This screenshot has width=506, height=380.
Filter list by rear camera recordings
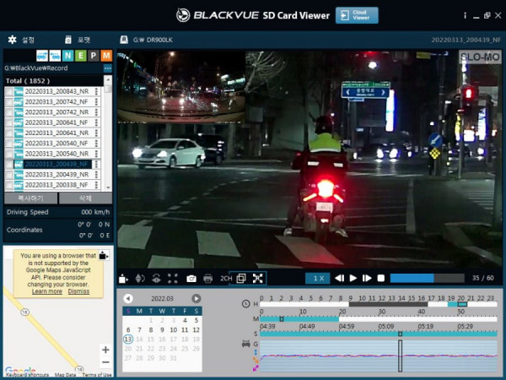[55, 56]
